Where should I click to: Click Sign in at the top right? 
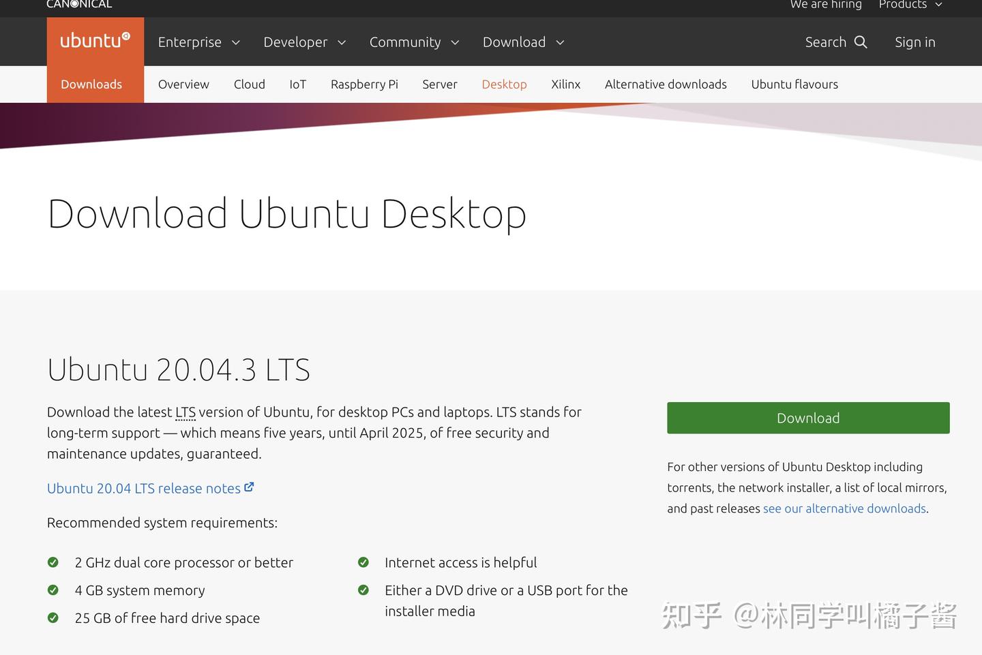[914, 42]
